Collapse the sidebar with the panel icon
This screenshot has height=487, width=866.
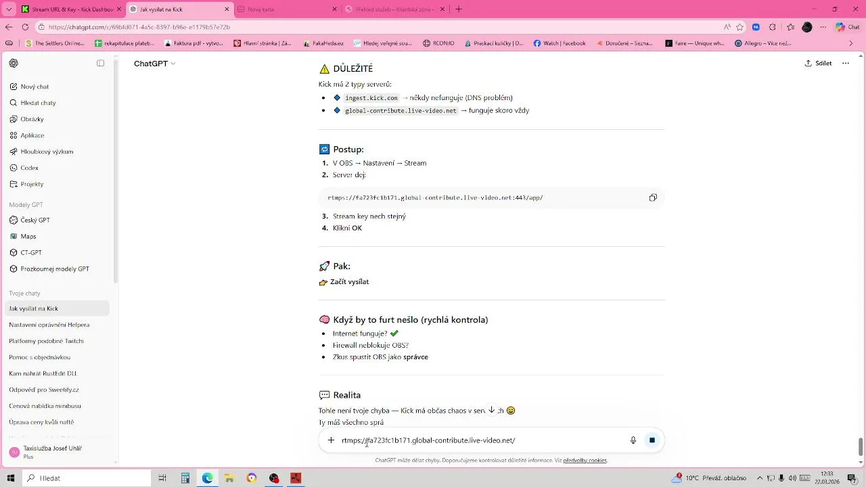tap(100, 63)
